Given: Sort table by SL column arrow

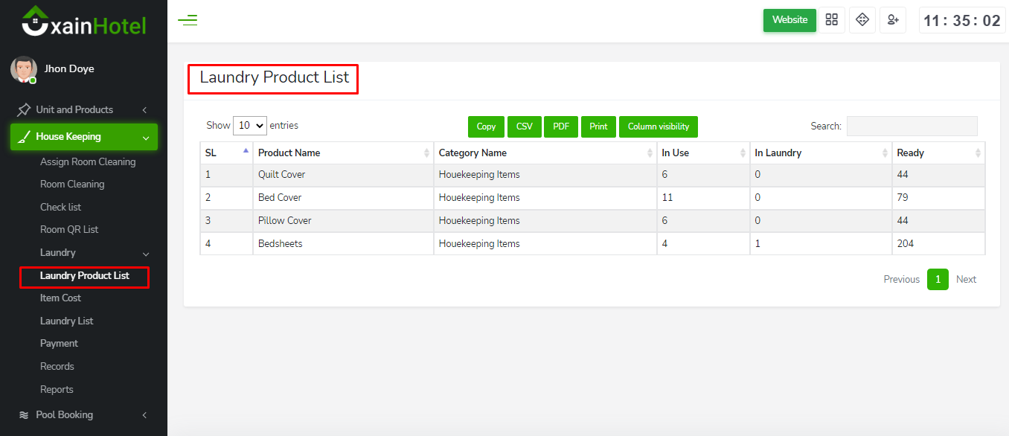Looking at the screenshot, I should 246,153.
